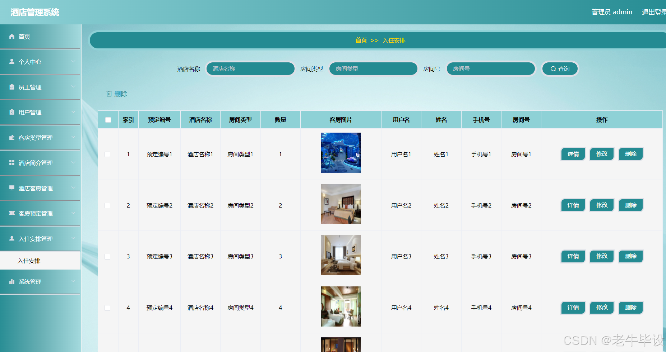Viewport: 666px width, 352px height.
Task: Click the magnifier icon in 查询 button
Action: click(x=553, y=69)
